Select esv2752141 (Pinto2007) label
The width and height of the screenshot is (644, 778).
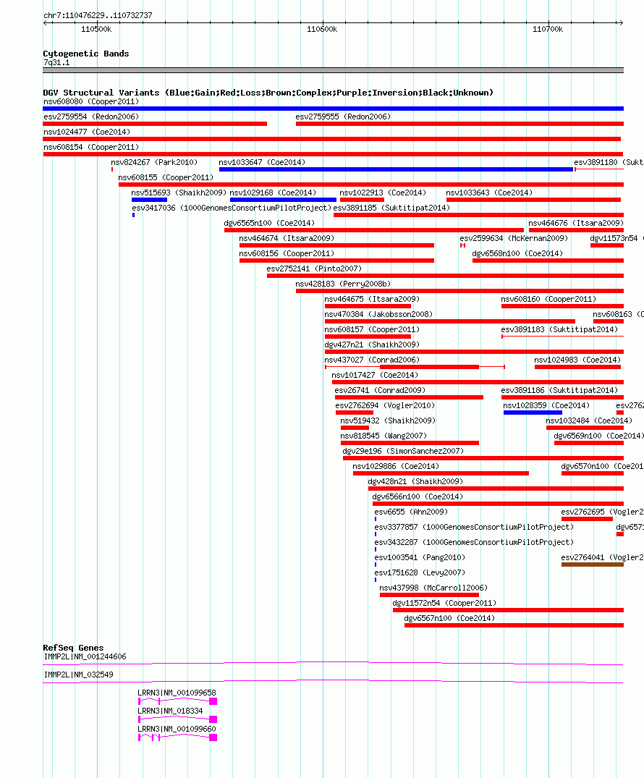coord(314,269)
